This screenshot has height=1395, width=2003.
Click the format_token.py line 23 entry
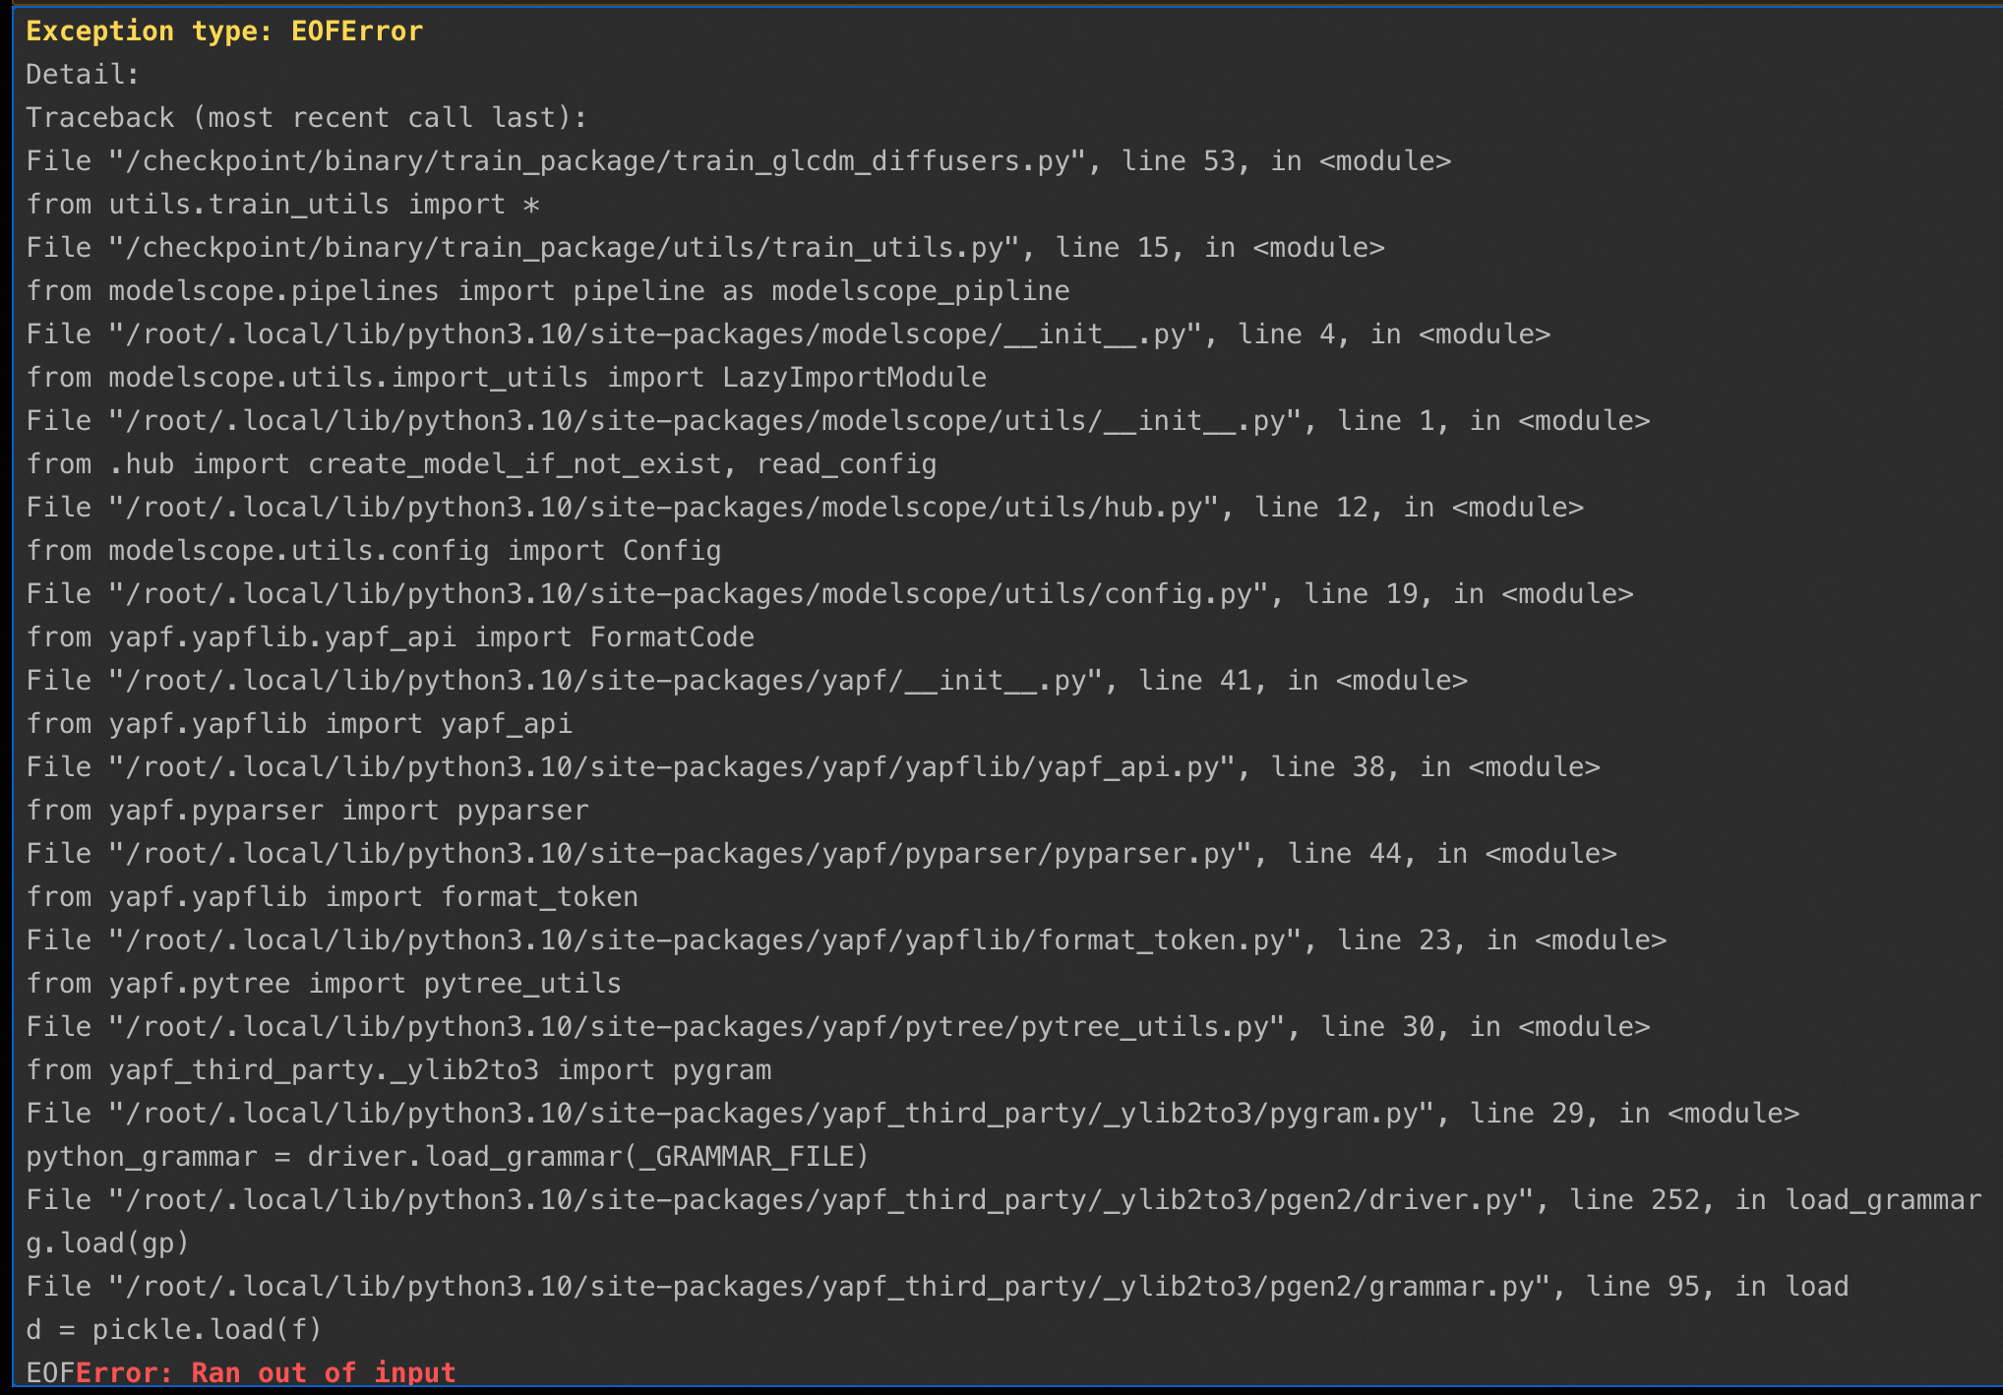pos(846,940)
